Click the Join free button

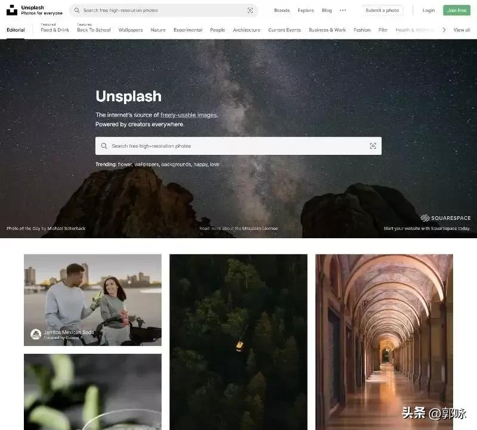coord(457,10)
